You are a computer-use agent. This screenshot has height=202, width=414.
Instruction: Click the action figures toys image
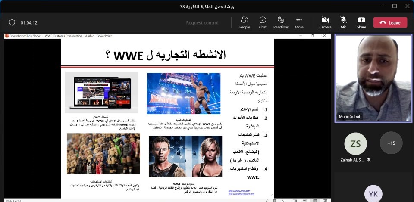click(103, 154)
